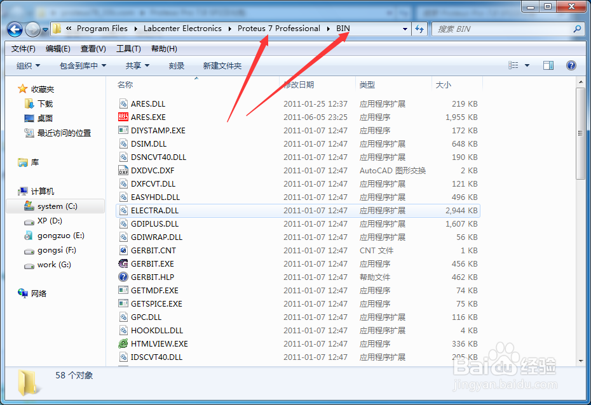591x405 pixels.
Task: Click the 新建文件夹 button
Action: click(x=222, y=66)
